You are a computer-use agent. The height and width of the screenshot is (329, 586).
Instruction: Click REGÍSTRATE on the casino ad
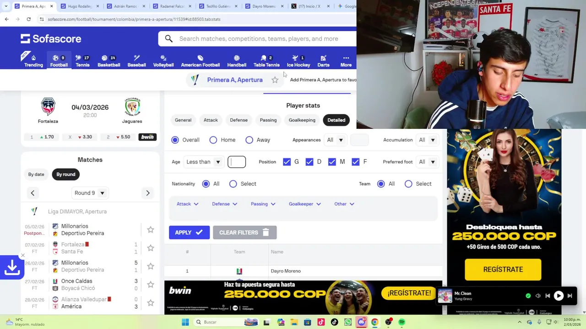[503, 269]
